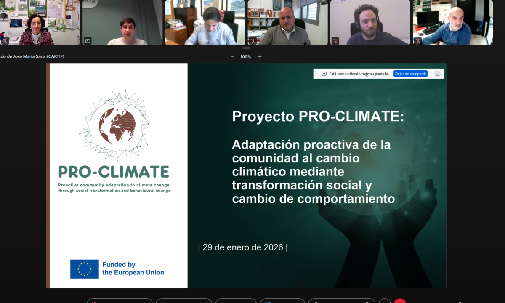Select the video tile of person writing

[205, 23]
